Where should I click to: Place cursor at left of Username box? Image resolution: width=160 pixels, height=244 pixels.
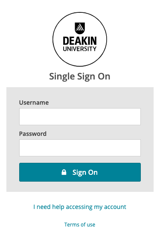point(22,117)
